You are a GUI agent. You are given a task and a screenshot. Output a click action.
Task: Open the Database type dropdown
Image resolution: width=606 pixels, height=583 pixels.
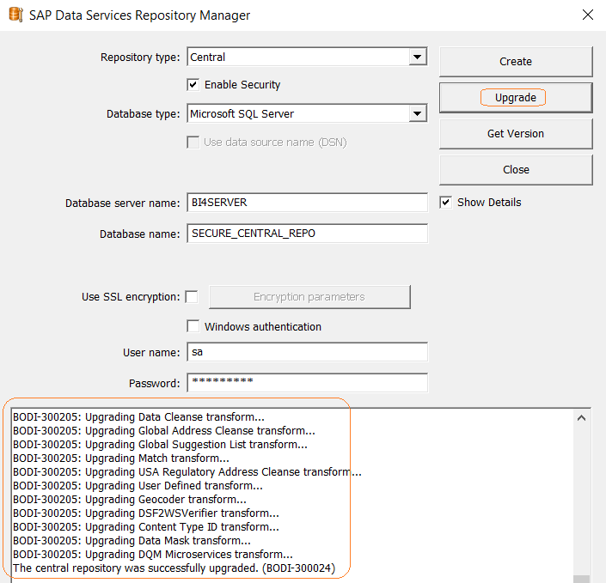coord(417,114)
